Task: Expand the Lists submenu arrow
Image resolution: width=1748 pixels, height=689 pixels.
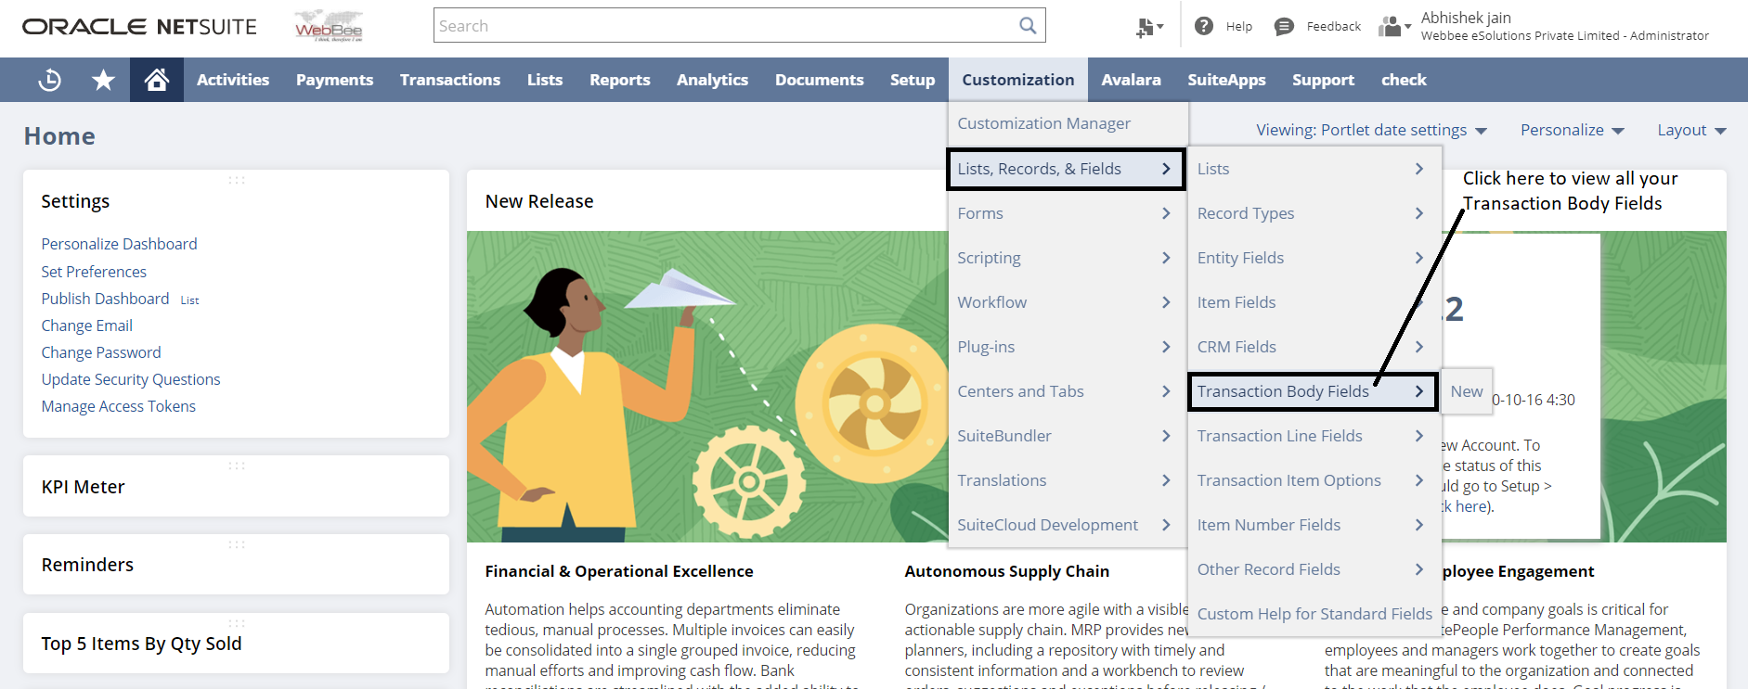Action: point(1418,169)
